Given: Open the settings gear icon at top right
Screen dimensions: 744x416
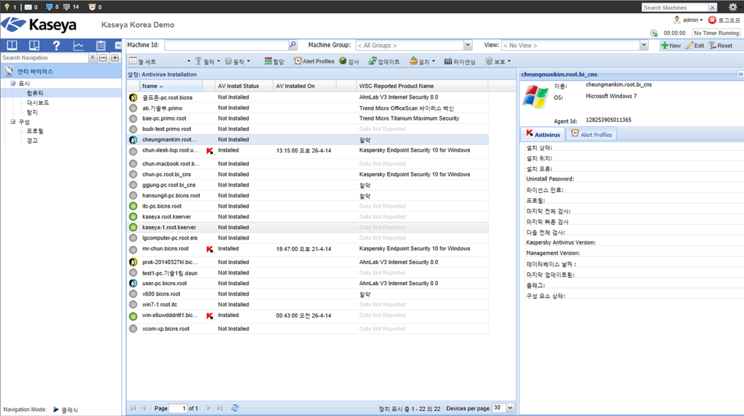Looking at the screenshot, I should click(x=733, y=7).
